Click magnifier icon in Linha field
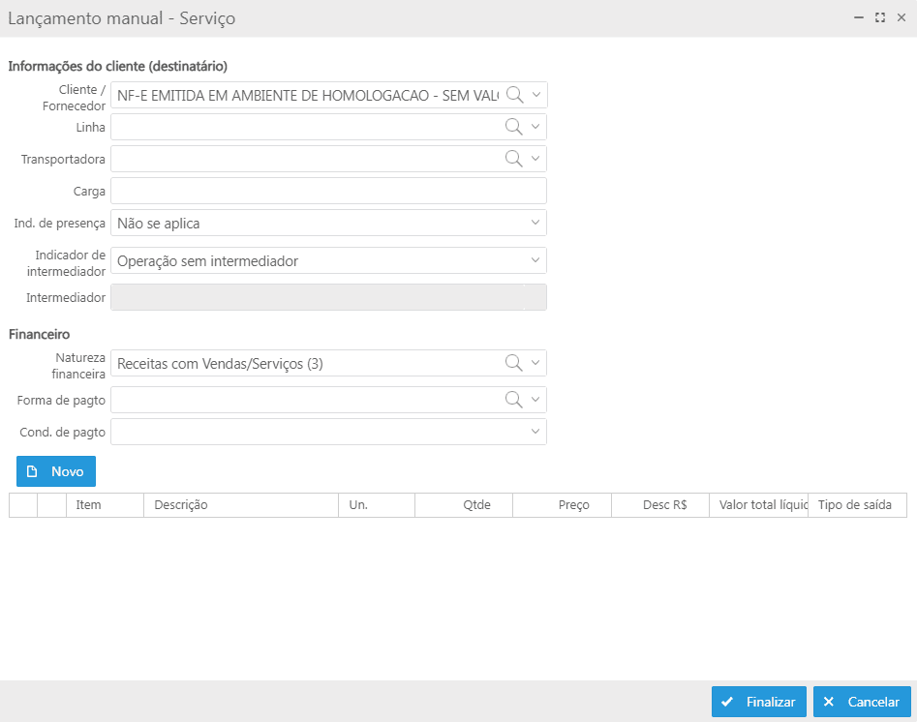The image size is (917, 722). pos(513,127)
